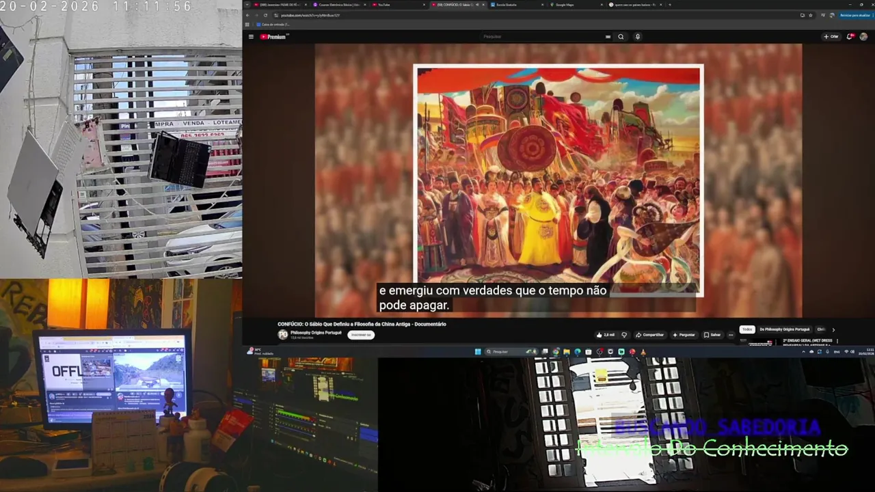Activate voice search microphone icon
The width and height of the screenshot is (875, 492).
coord(638,37)
